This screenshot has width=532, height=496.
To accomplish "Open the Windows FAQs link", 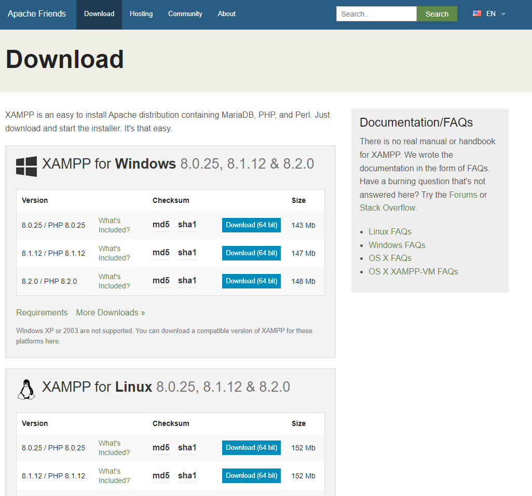I will pos(397,244).
